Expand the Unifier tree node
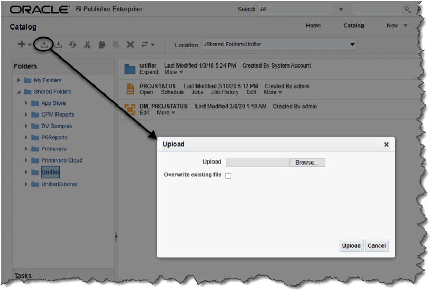 (26, 172)
